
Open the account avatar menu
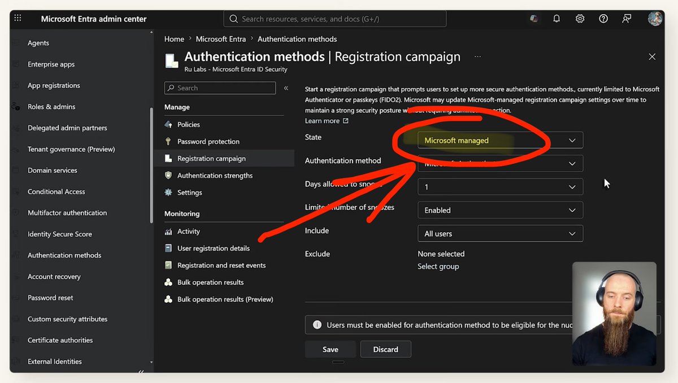(x=655, y=19)
